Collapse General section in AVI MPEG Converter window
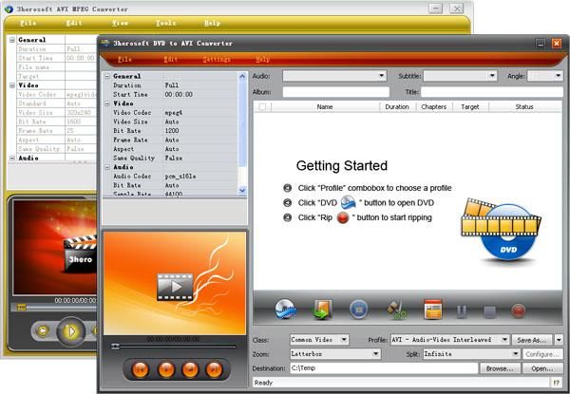 pyautogui.click(x=12, y=40)
